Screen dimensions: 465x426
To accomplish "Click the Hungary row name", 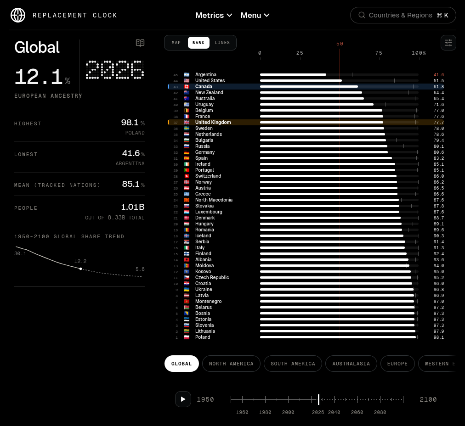I will 204,224.
